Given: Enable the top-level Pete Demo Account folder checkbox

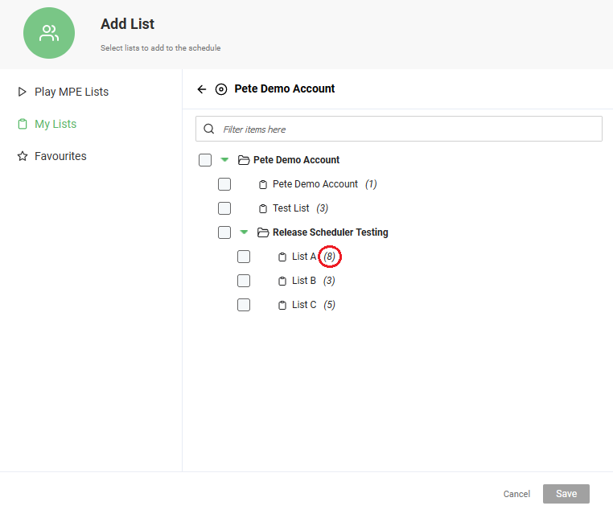Looking at the screenshot, I should [205, 160].
